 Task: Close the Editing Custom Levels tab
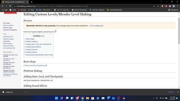27,2
